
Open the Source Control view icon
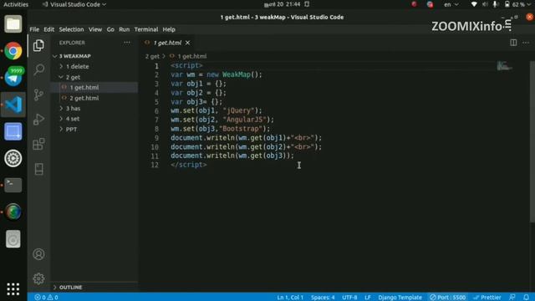coord(38,94)
